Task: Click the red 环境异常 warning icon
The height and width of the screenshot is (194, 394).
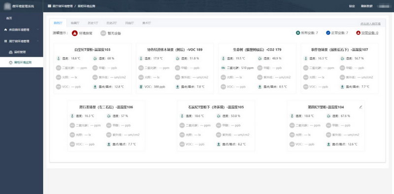Action: [75, 33]
